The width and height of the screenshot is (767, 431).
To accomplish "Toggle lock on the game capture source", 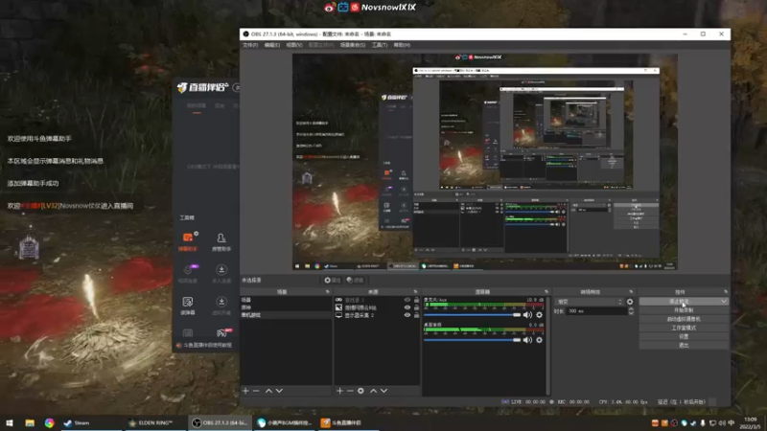I will [x=416, y=300].
